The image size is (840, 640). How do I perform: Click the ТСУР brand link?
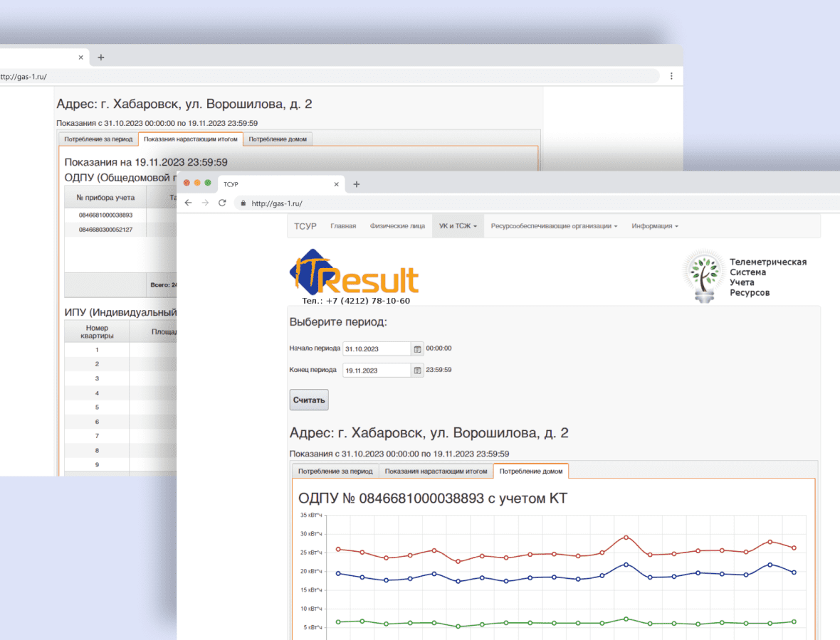pos(305,226)
